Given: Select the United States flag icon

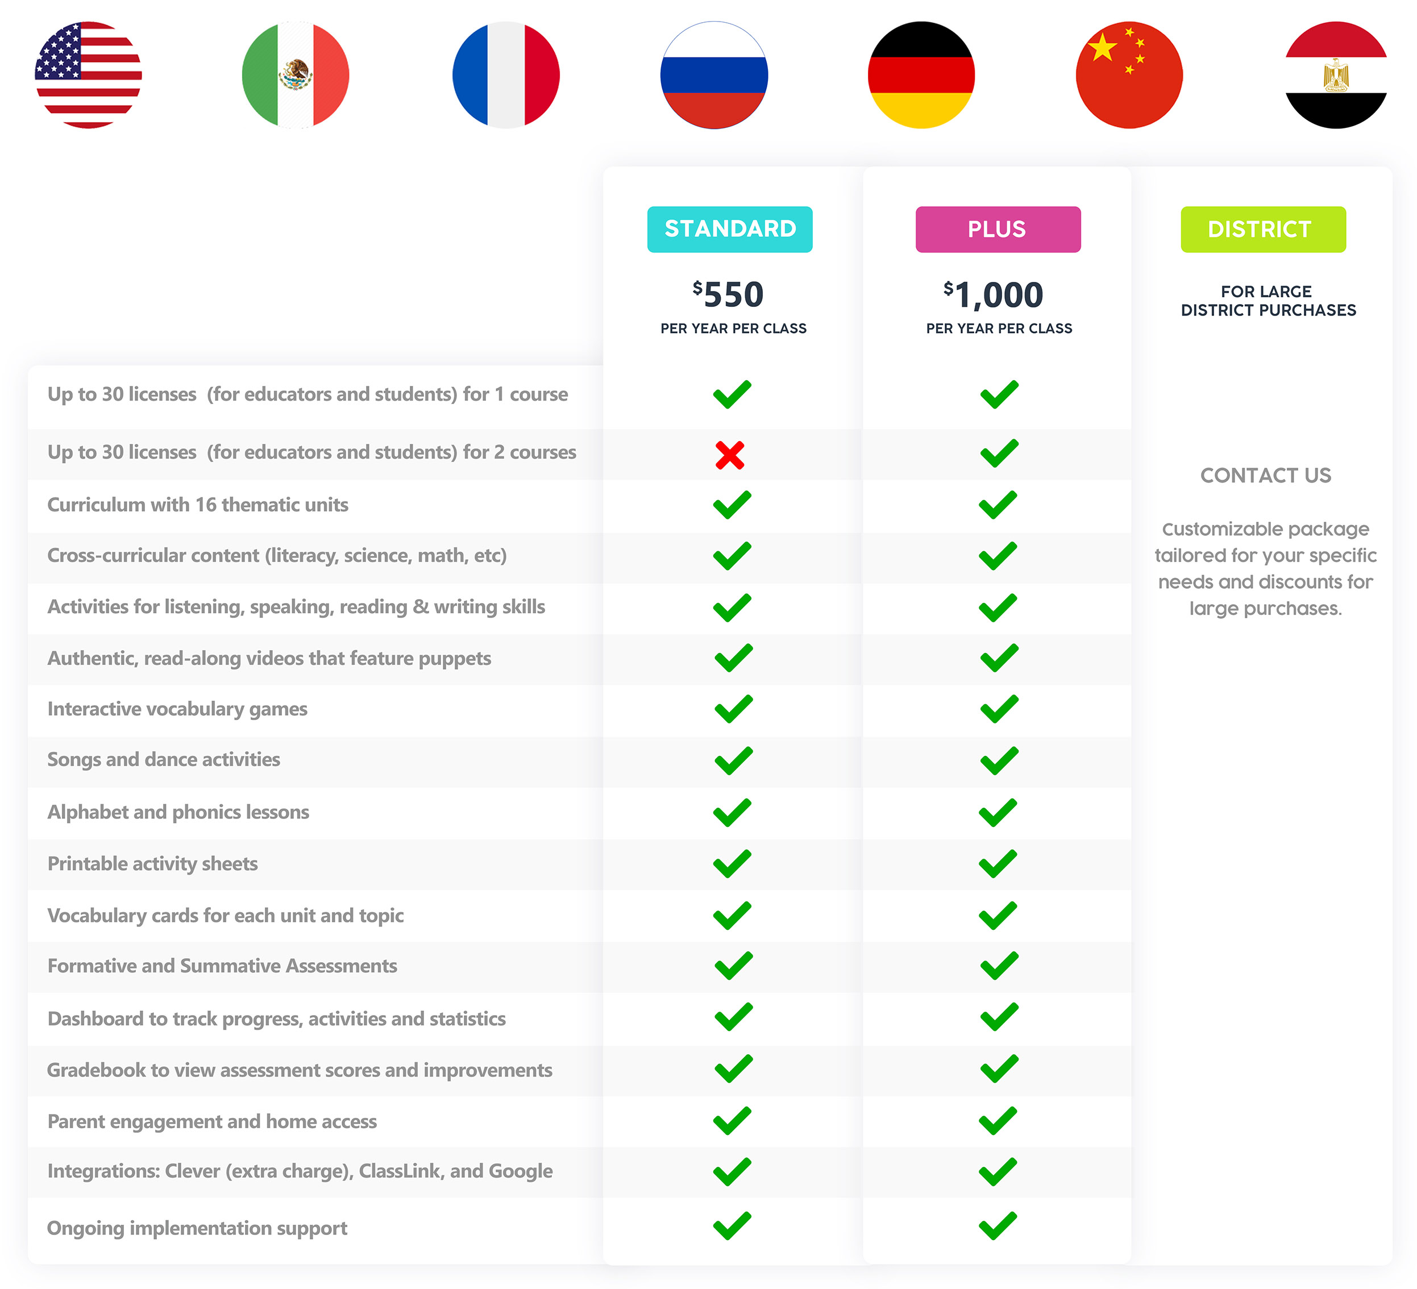Looking at the screenshot, I should click(x=88, y=74).
